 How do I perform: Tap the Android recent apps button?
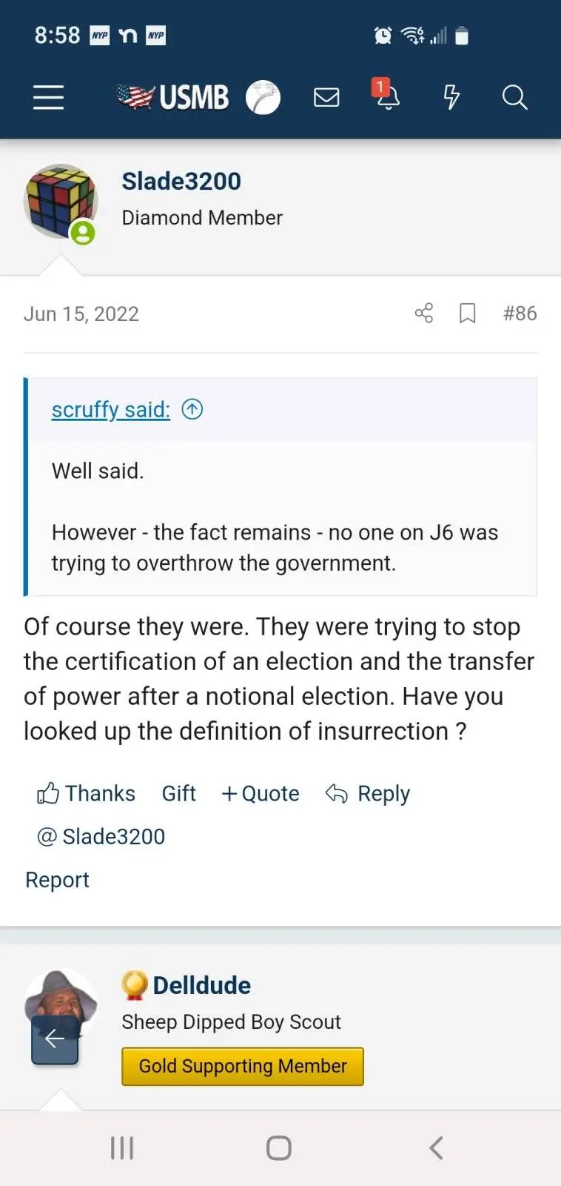click(x=122, y=1148)
